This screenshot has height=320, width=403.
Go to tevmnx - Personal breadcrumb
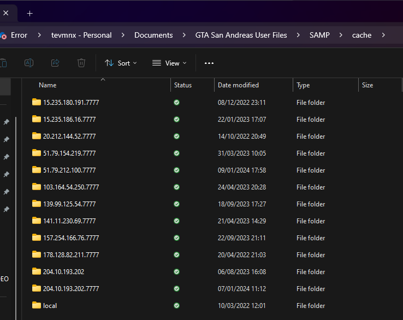click(81, 35)
